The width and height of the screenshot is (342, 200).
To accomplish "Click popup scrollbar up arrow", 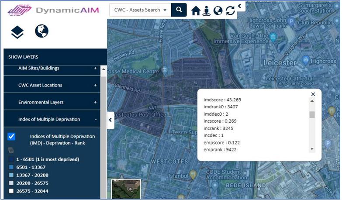I will (312, 101).
